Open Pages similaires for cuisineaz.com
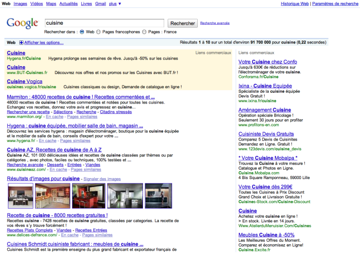 (x=86, y=170)
